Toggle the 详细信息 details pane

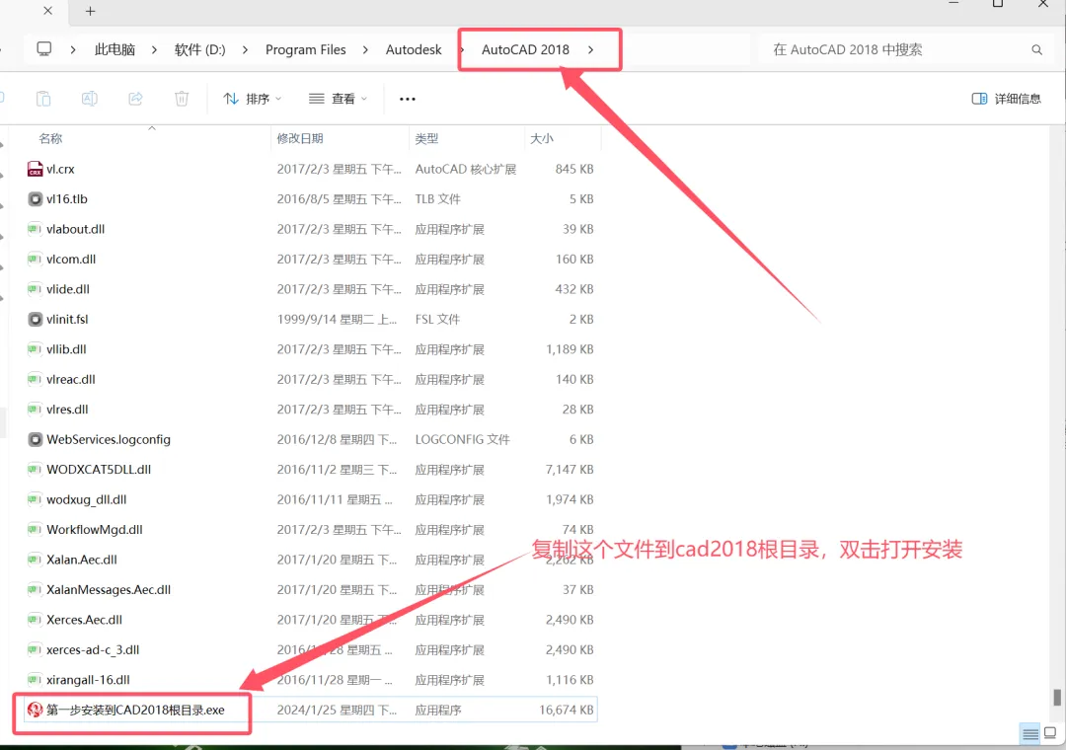(1007, 100)
